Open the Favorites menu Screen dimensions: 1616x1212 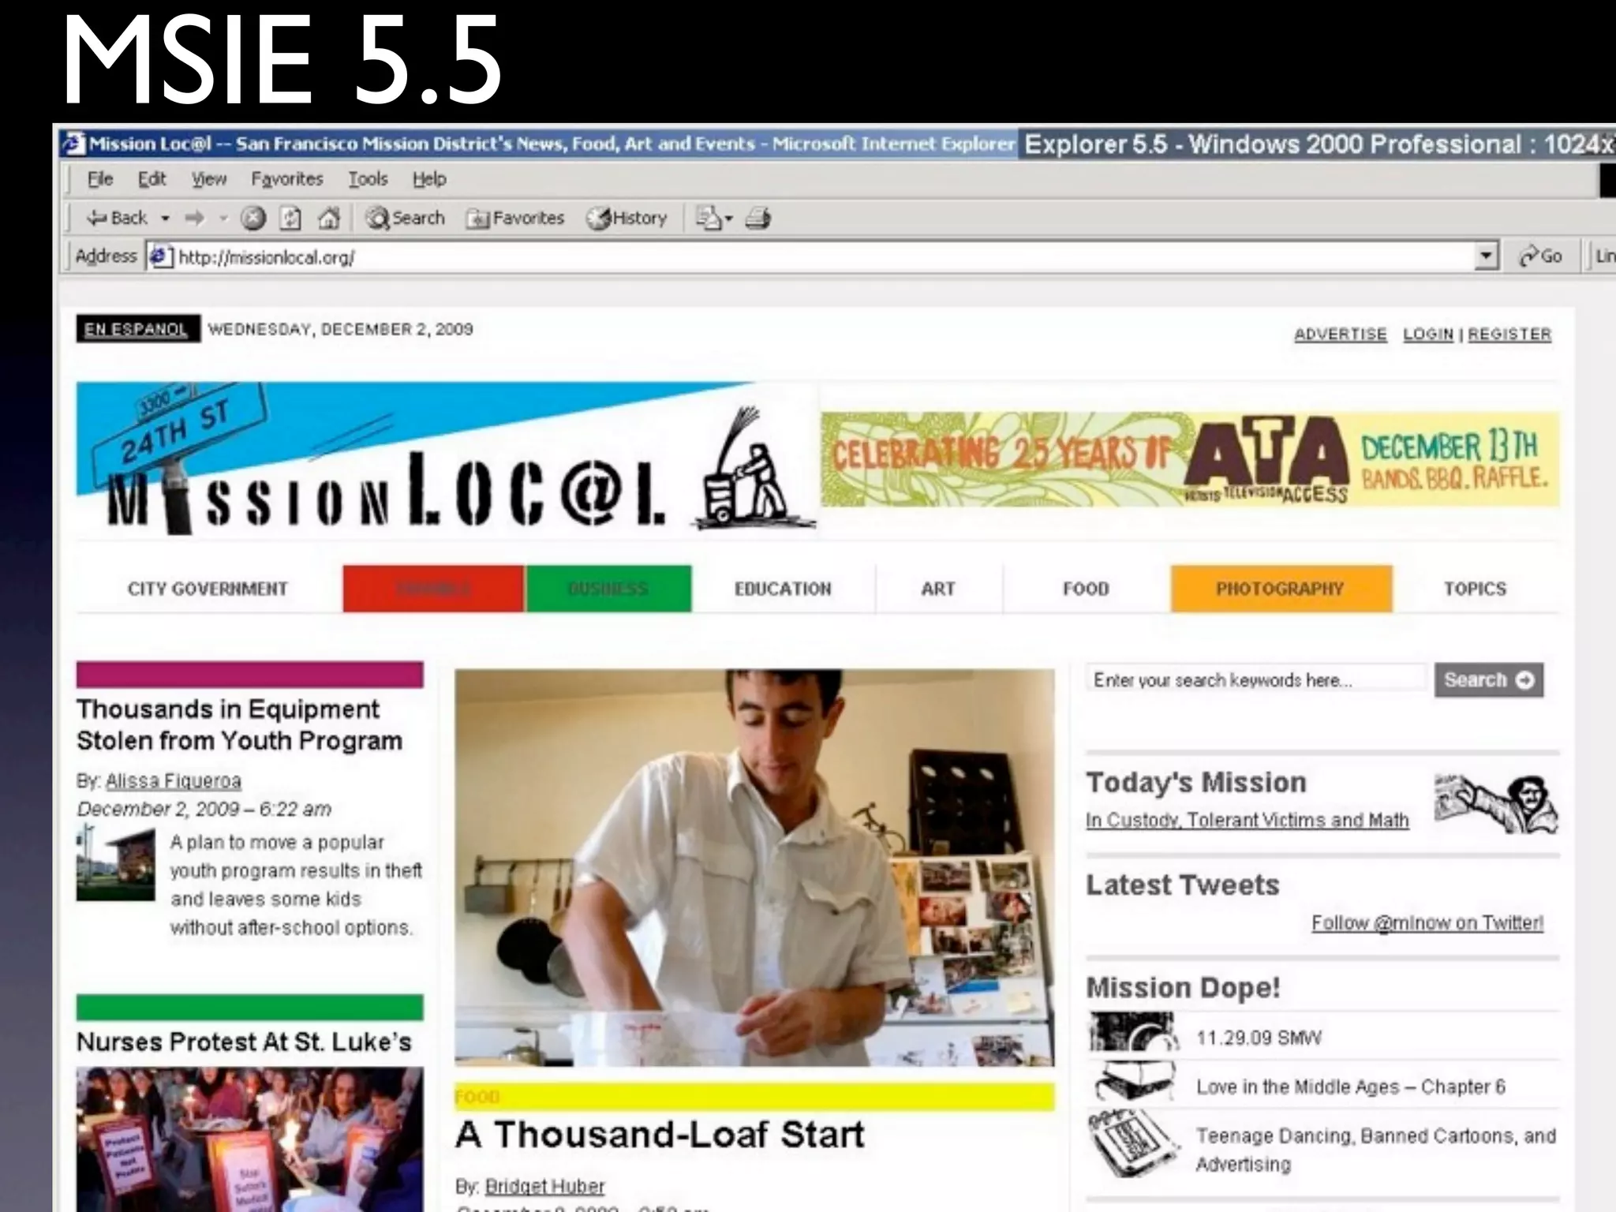click(x=287, y=179)
